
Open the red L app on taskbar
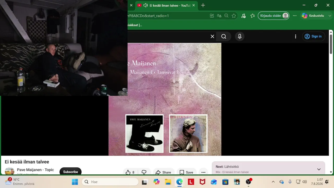(191, 182)
